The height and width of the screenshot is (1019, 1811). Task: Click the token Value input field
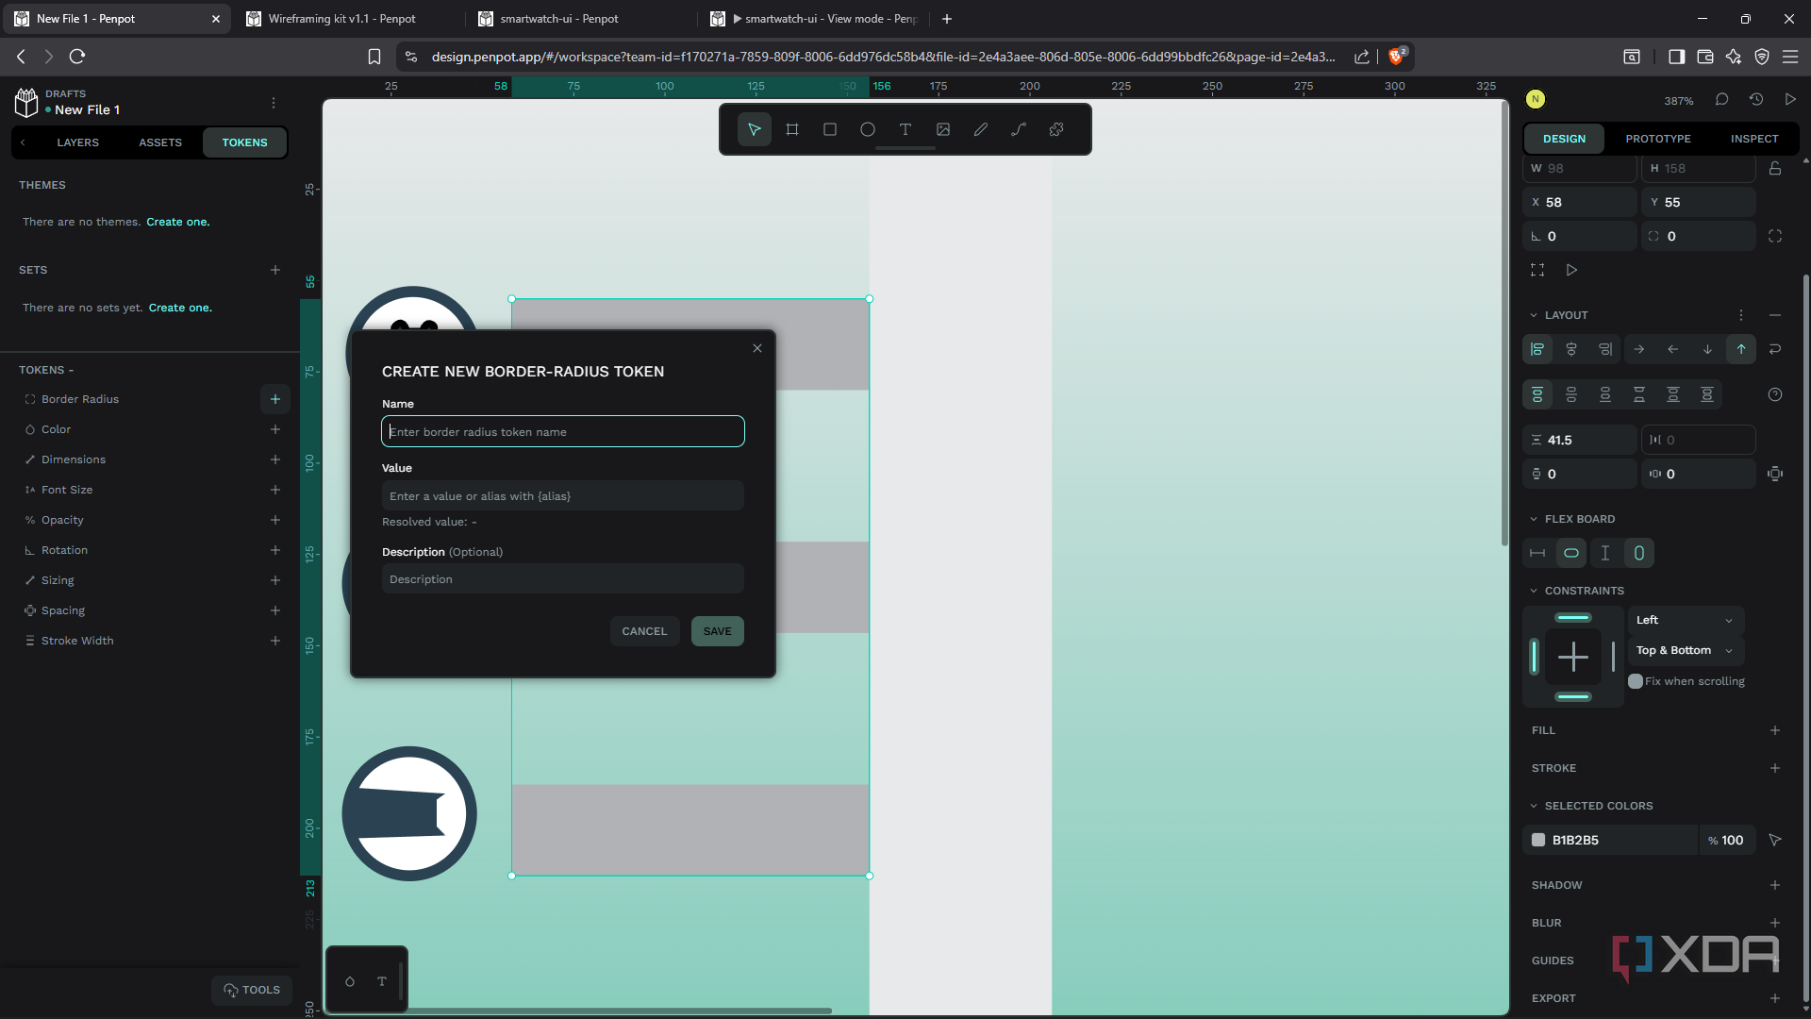pyautogui.click(x=563, y=495)
